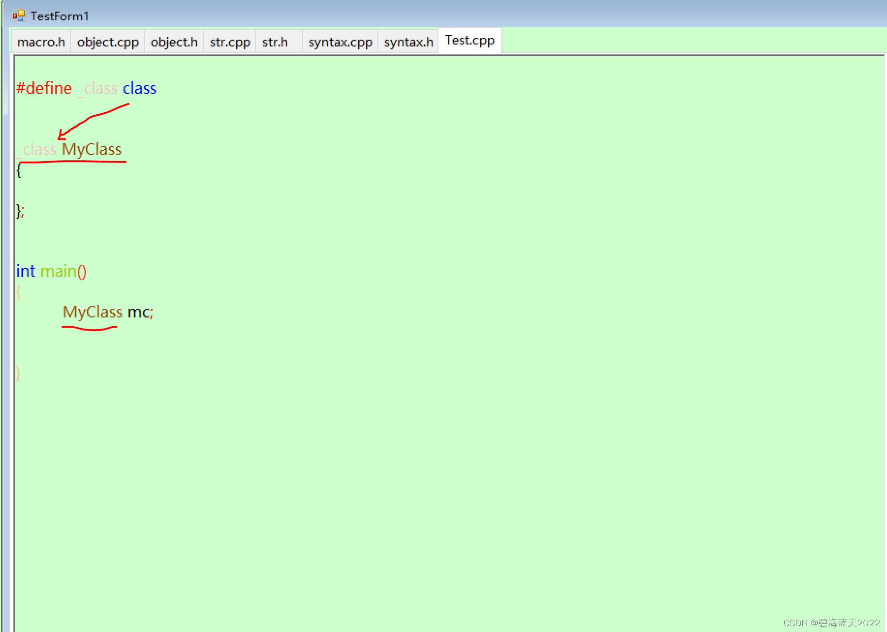Click MyClass type inside main

[93, 312]
